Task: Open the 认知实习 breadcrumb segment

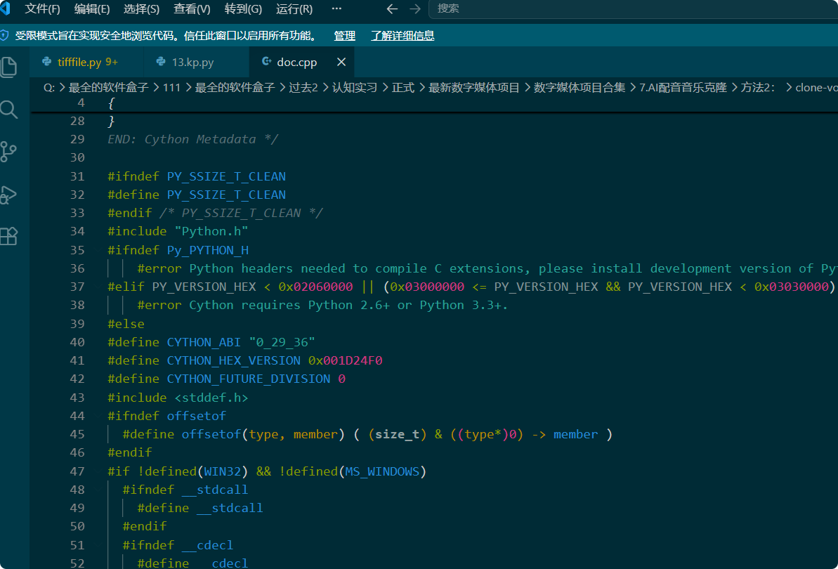Action: [x=354, y=88]
